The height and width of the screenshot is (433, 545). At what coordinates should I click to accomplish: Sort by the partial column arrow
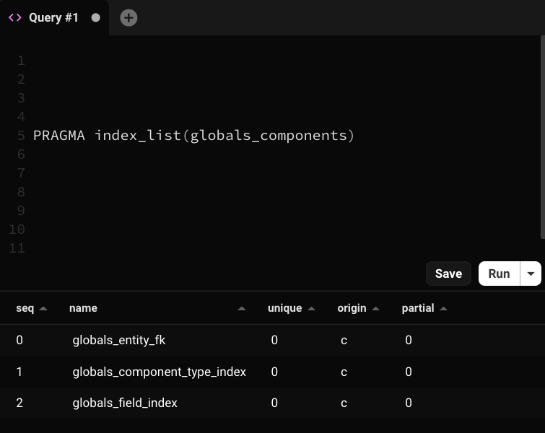(443, 308)
